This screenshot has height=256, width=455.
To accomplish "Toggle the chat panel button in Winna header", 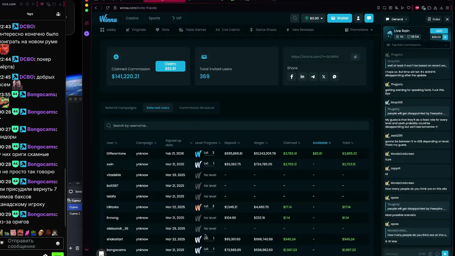I will coord(369,18).
